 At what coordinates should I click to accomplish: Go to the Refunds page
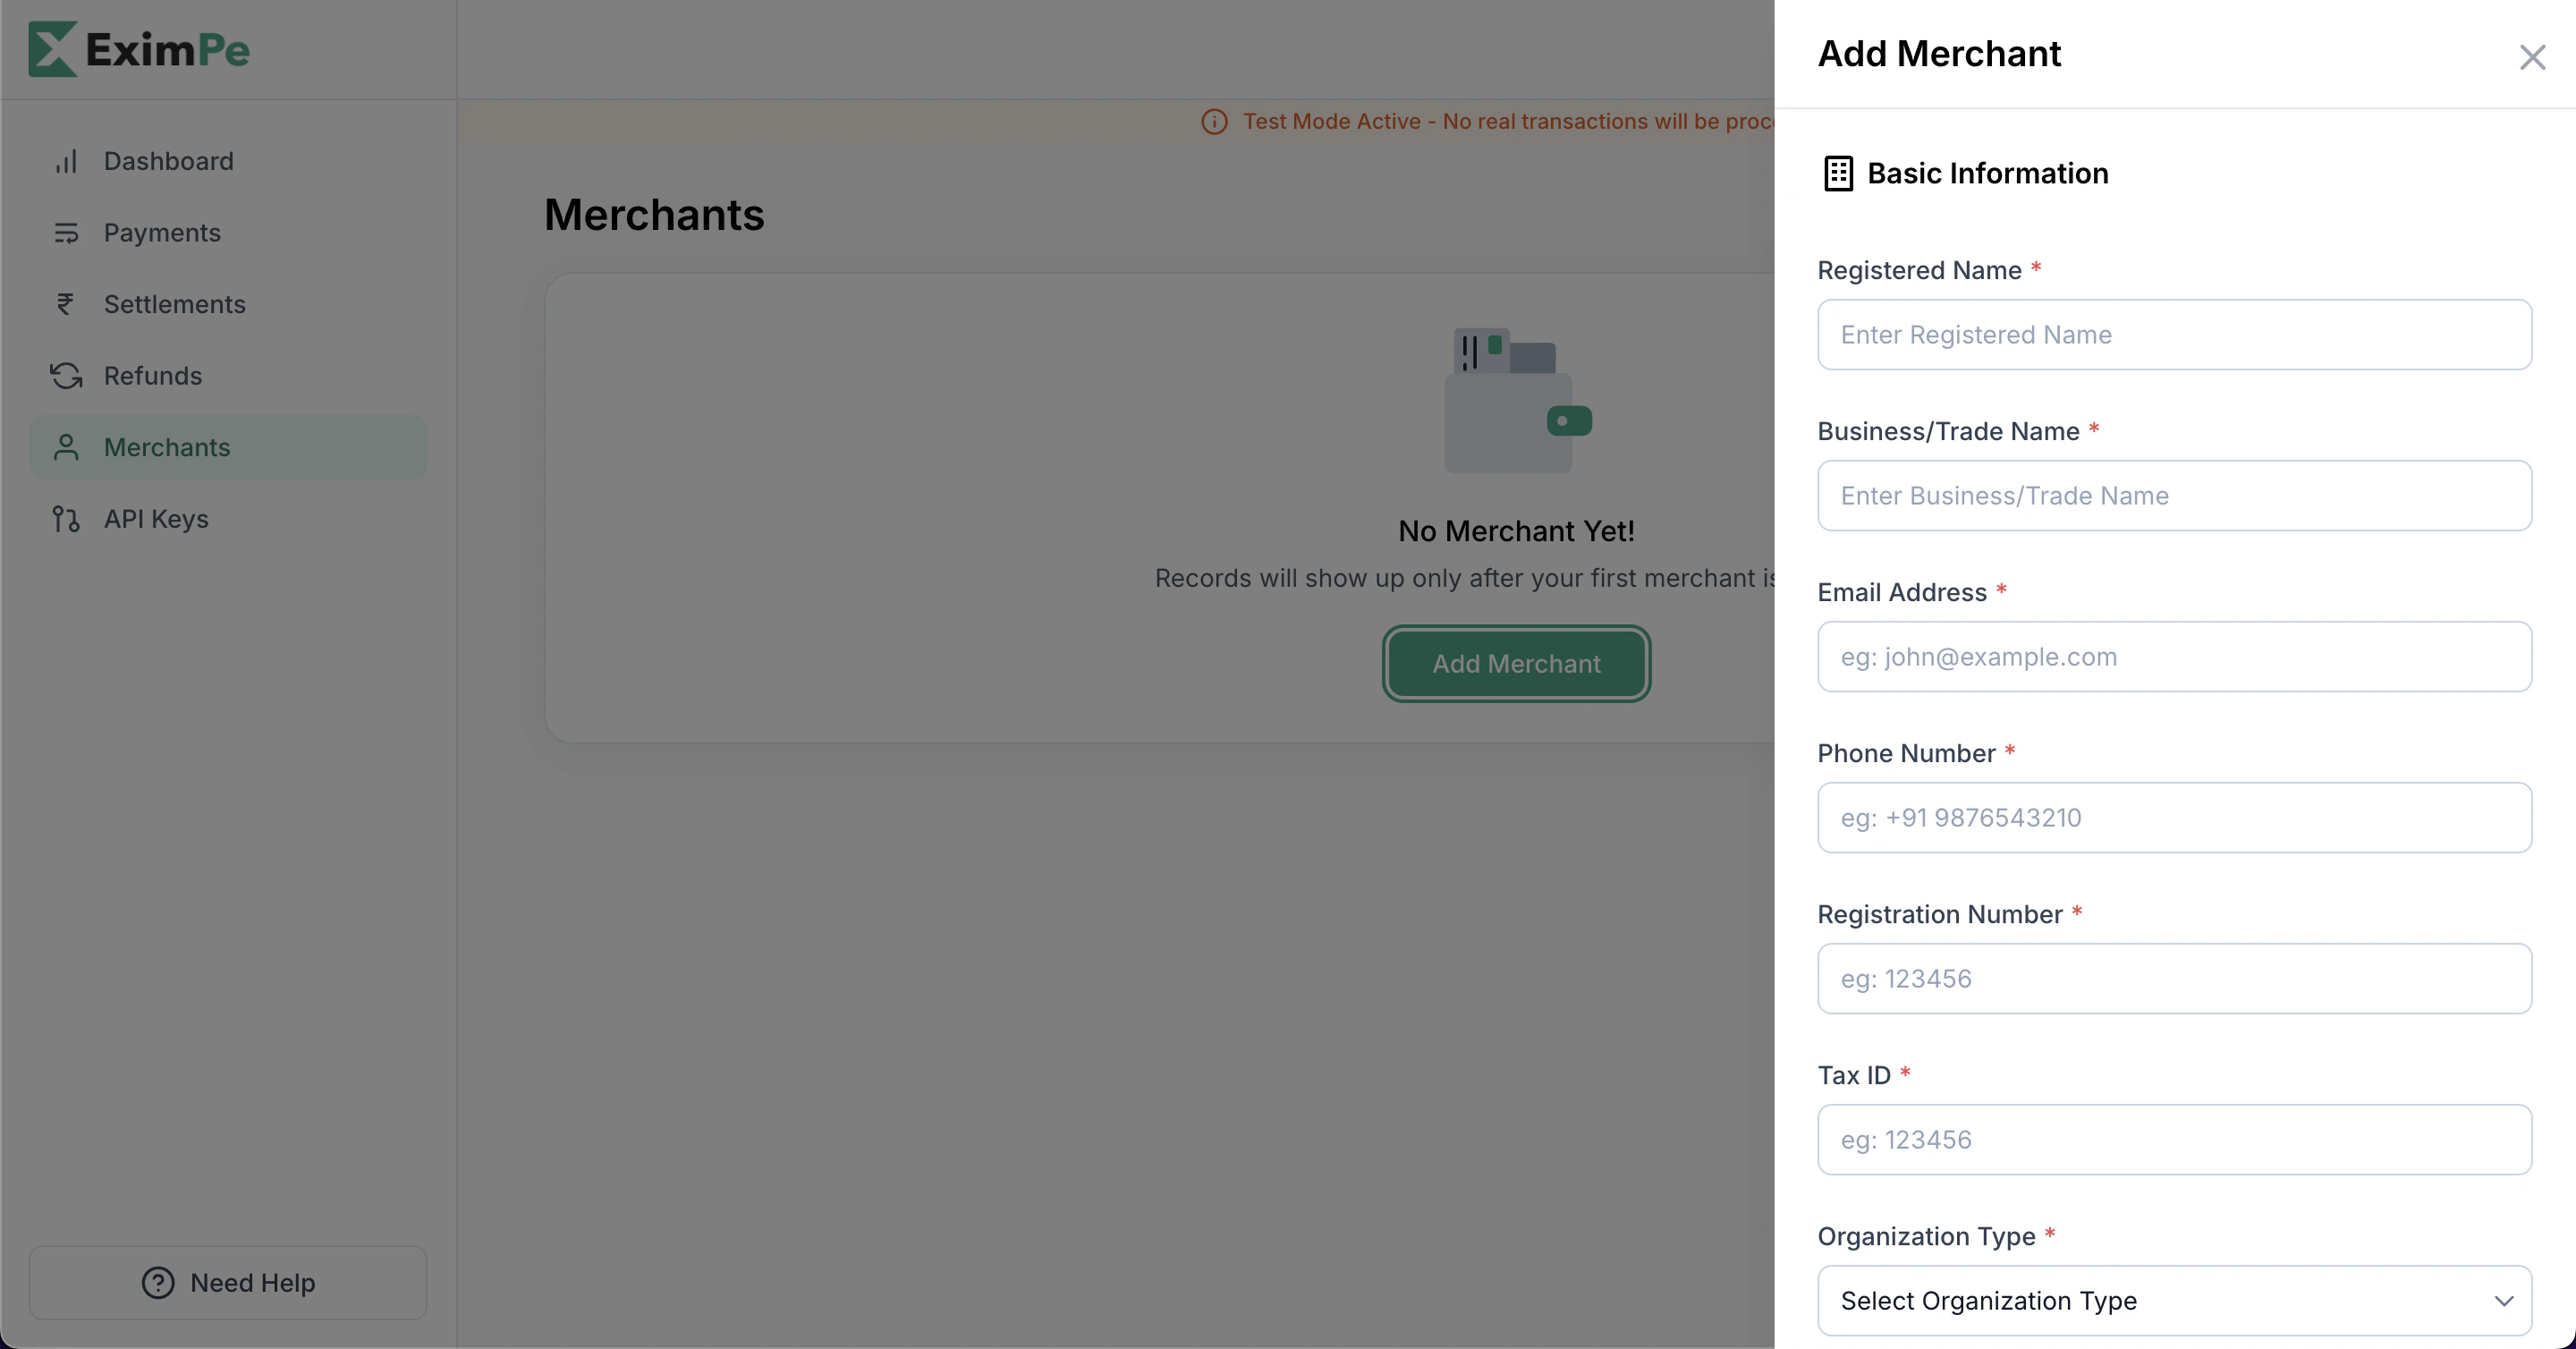[153, 375]
